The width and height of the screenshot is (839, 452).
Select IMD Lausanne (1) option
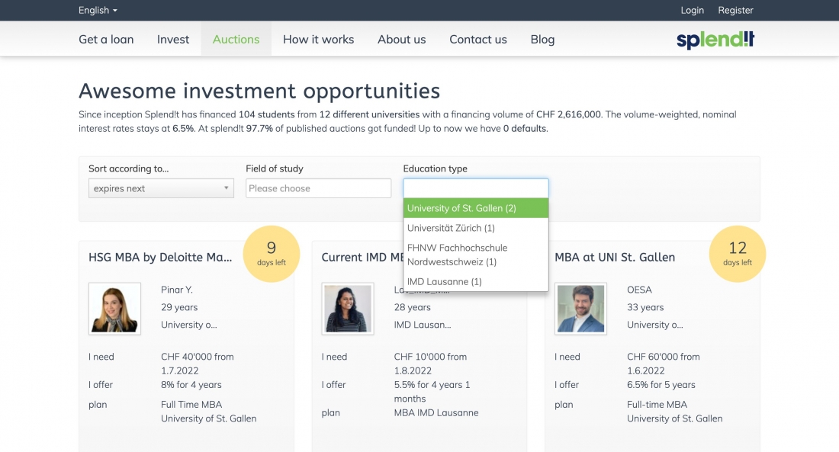[476, 281]
